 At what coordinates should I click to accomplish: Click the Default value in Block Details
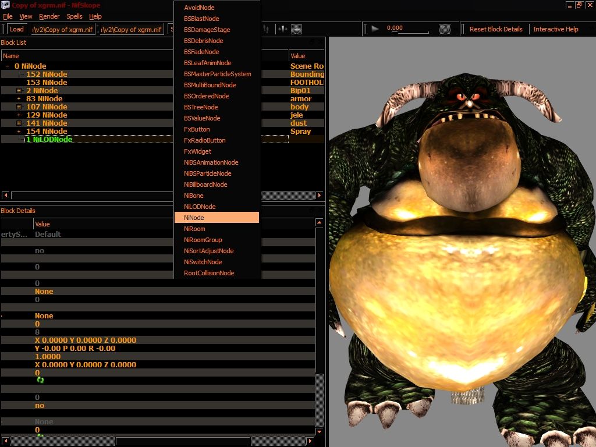[x=48, y=235]
